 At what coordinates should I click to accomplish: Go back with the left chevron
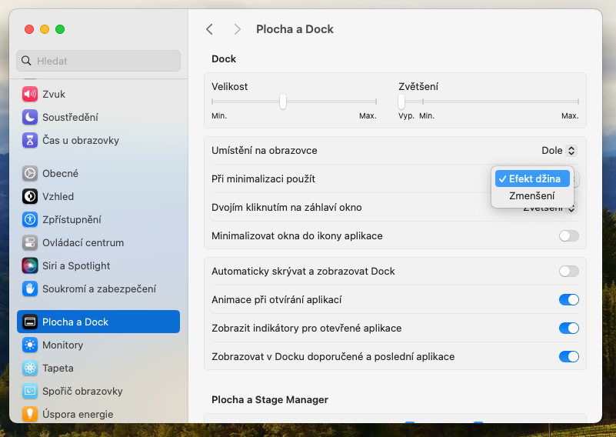209,29
